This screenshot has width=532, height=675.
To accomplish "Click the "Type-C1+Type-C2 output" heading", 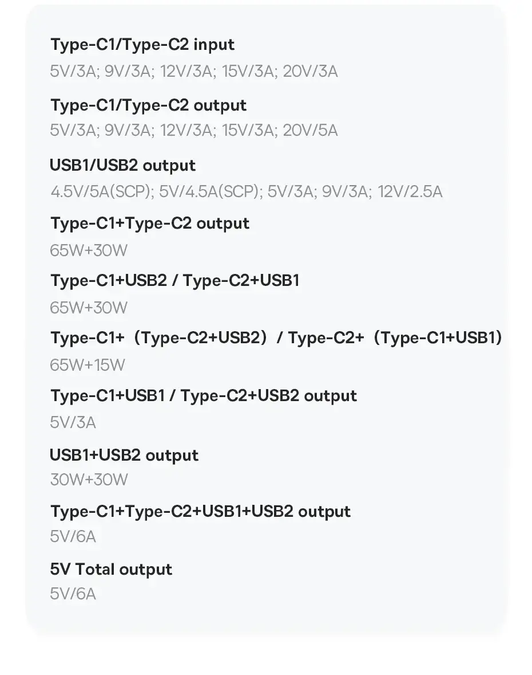I will (150, 223).
